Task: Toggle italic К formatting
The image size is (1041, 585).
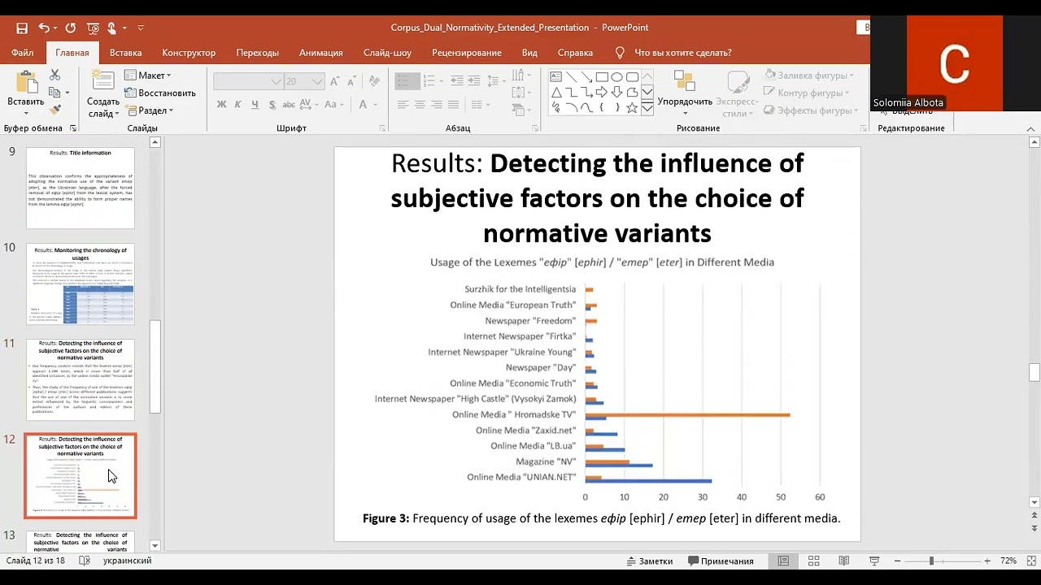Action: tap(238, 105)
